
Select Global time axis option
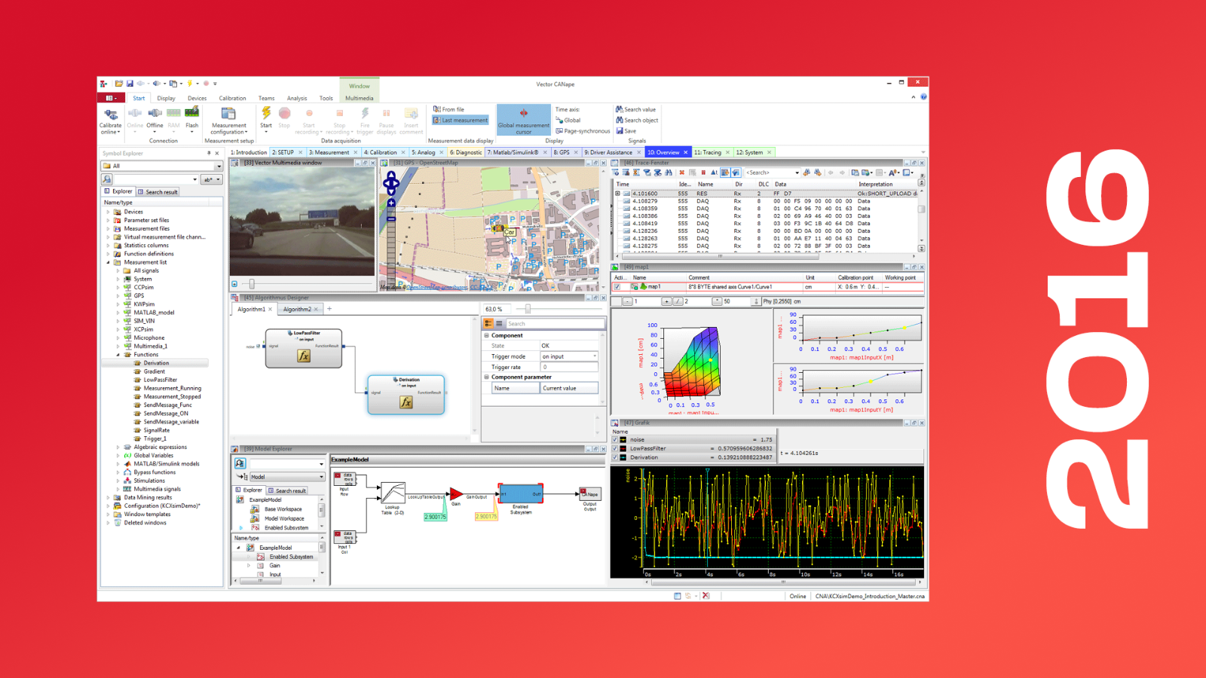tap(568, 121)
